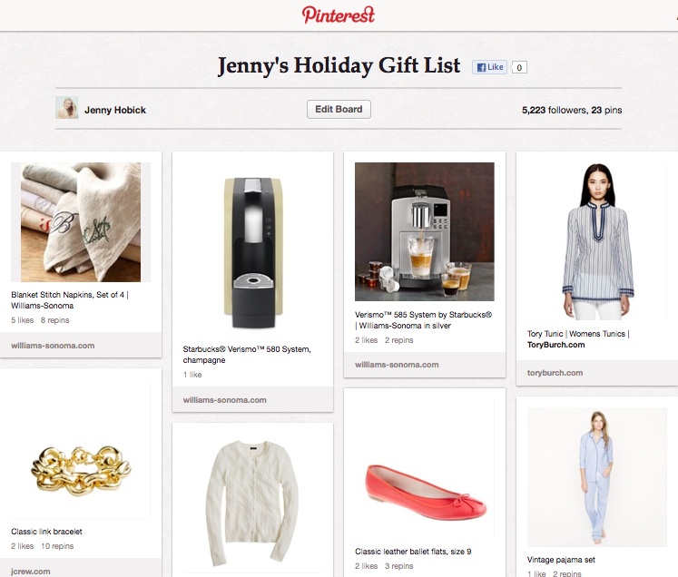Click the '8 repins' text under napkins
This screenshot has width=678, height=577.
click(x=55, y=320)
